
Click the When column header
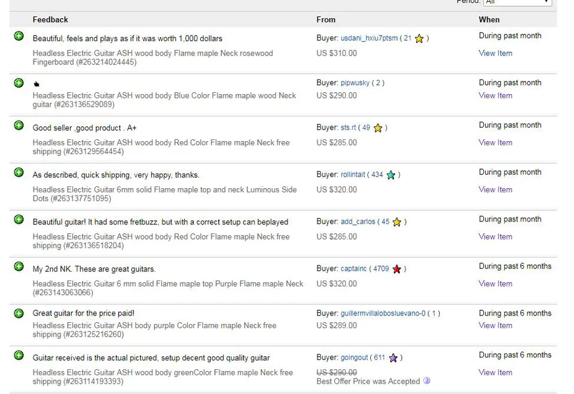489,20
